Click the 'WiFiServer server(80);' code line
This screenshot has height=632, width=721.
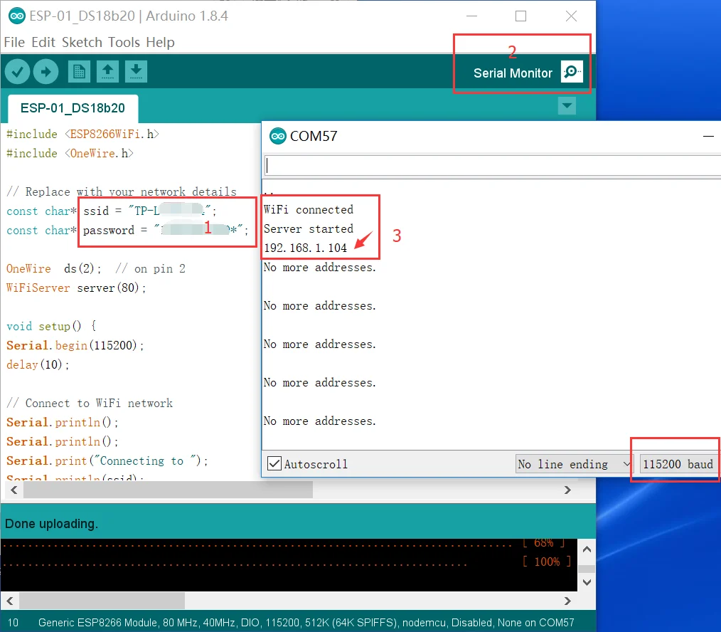[x=76, y=288]
